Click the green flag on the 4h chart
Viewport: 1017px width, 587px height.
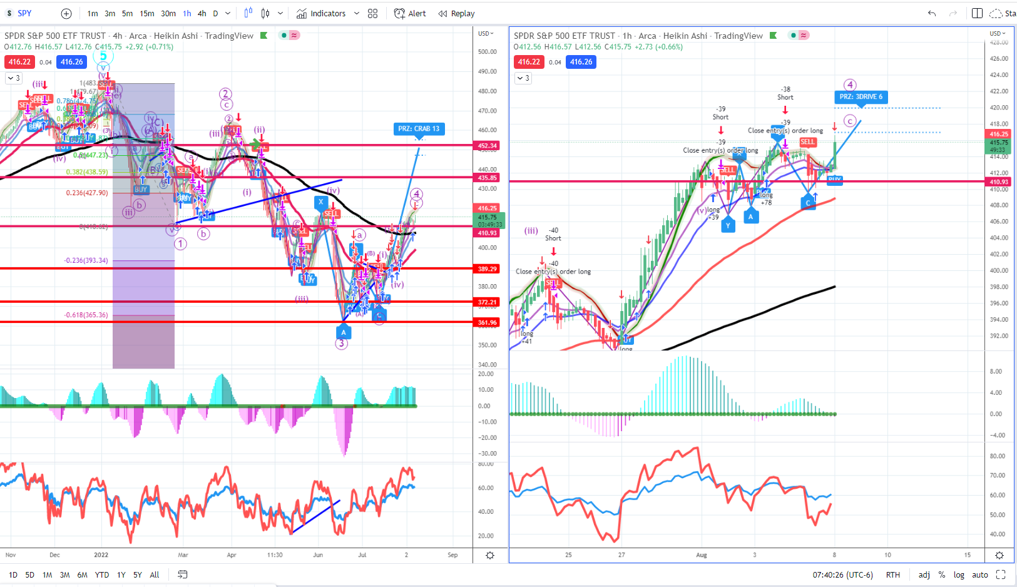click(264, 36)
